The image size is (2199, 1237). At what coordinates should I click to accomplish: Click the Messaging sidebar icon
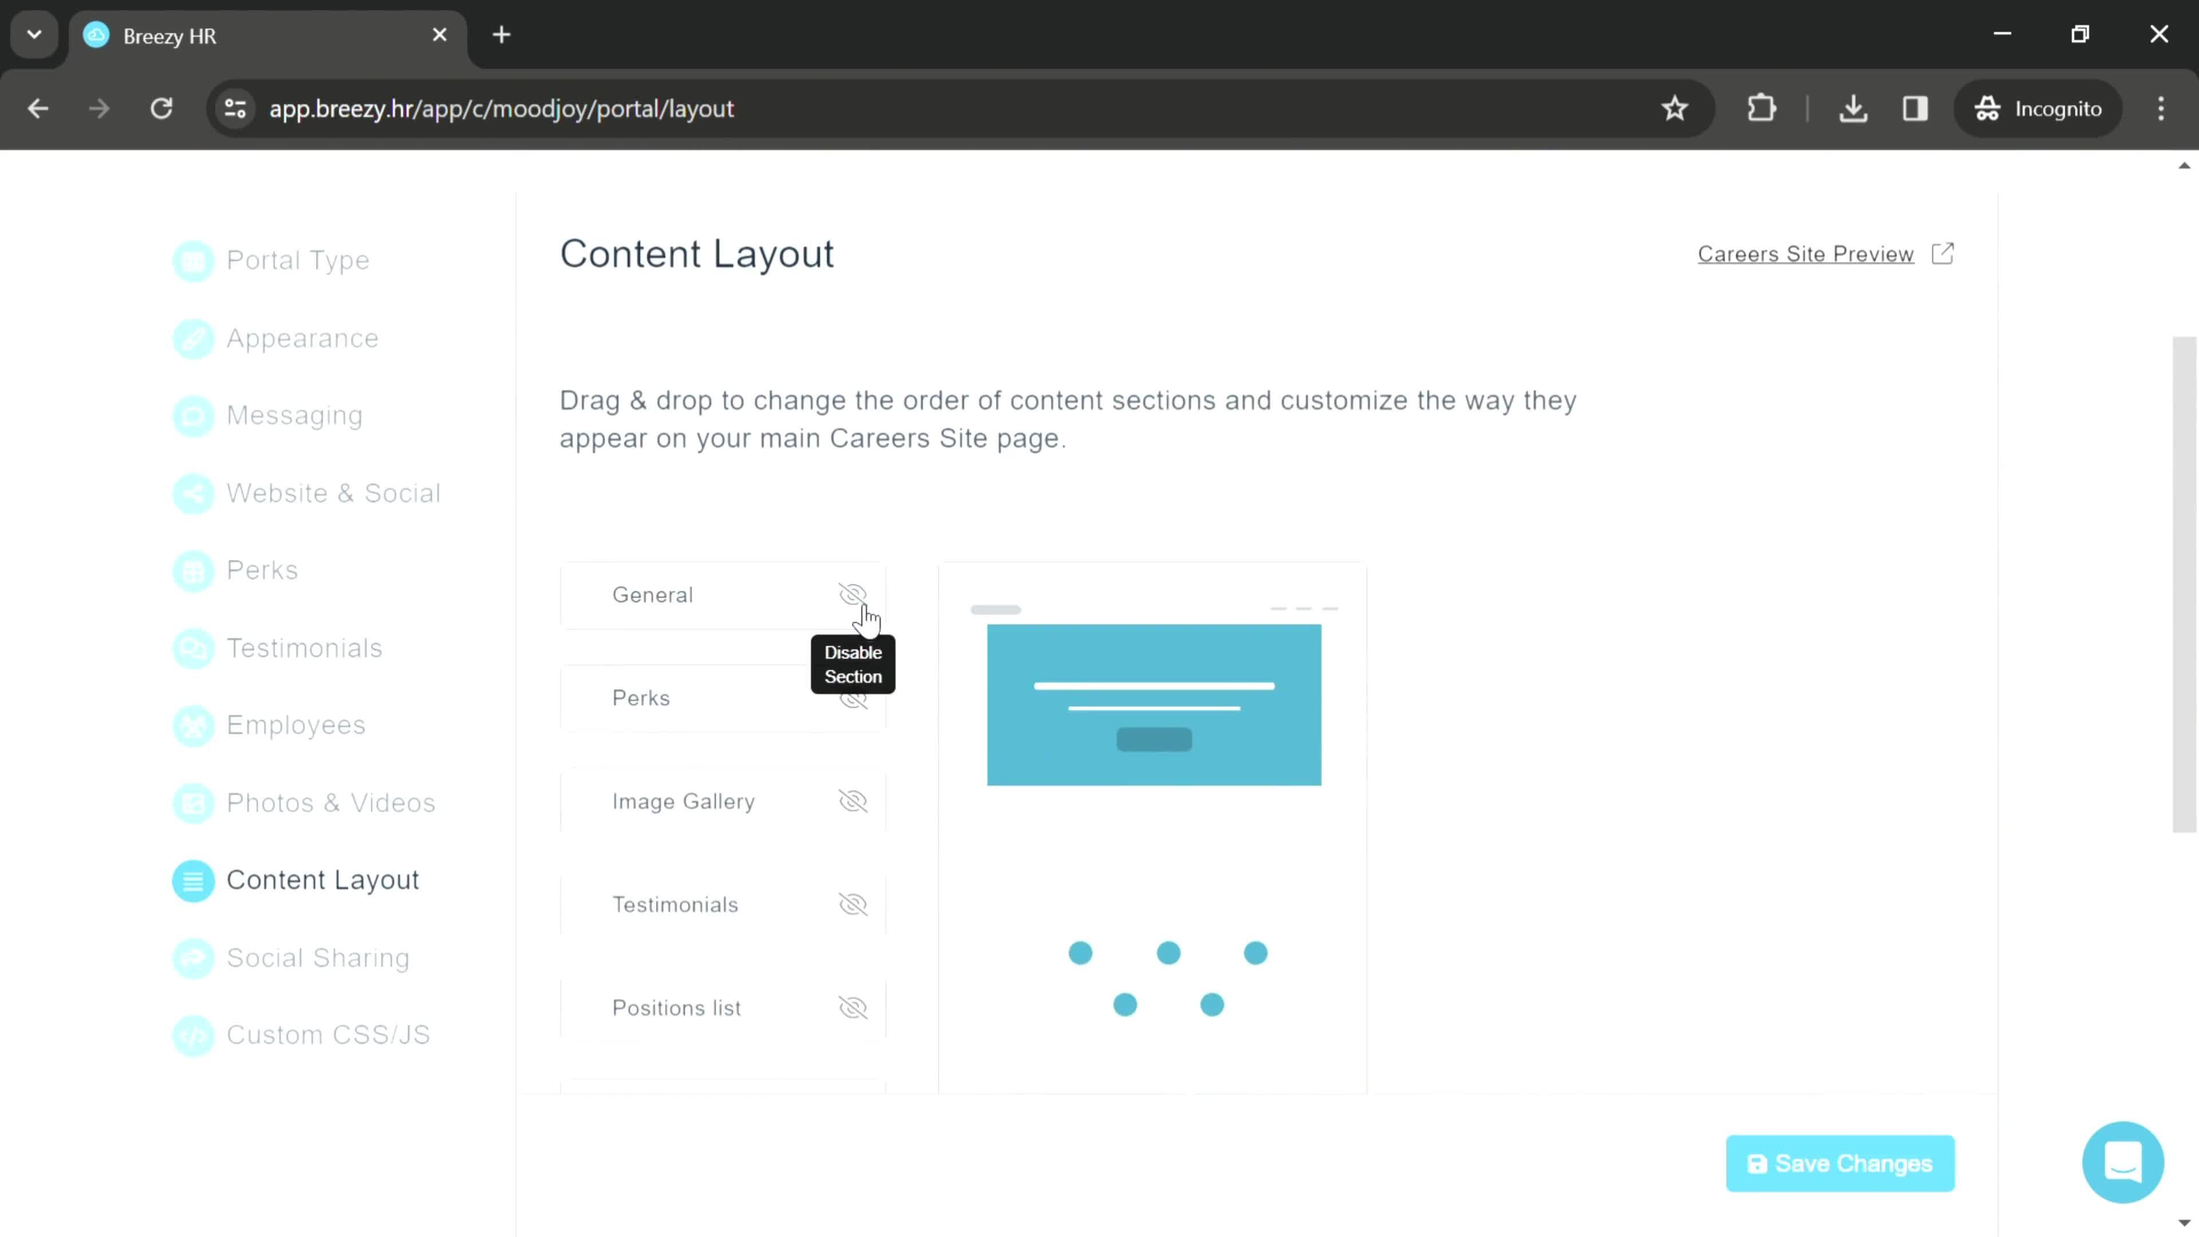click(194, 415)
